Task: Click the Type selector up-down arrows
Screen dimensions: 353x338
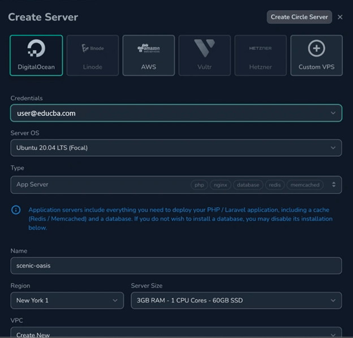Action: [x=334, y=185]
